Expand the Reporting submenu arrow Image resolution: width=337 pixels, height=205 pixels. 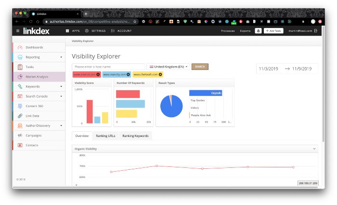[61, 57]
